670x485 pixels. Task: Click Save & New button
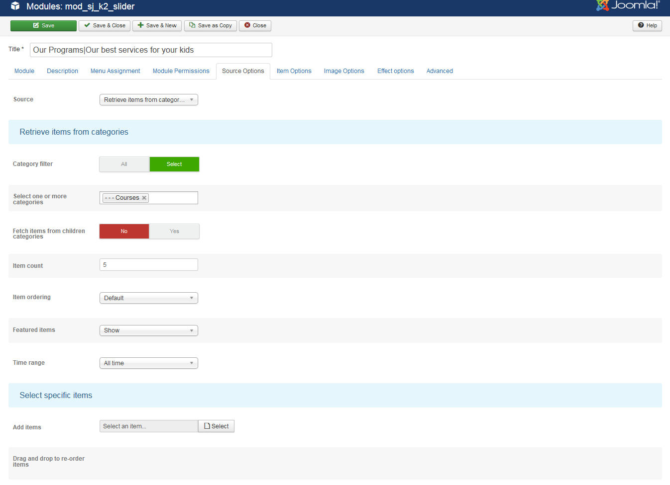(157, 25)
